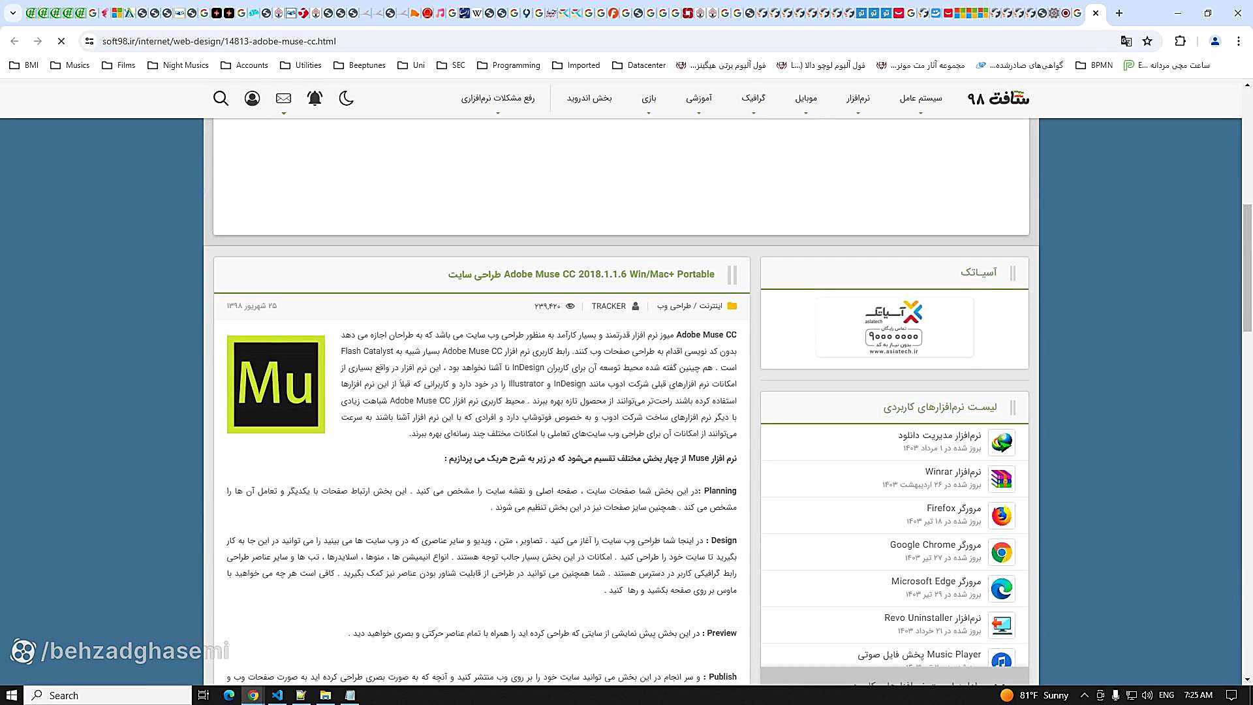Open Visual Studio Code from taskbar

click(x=277, y=695)
